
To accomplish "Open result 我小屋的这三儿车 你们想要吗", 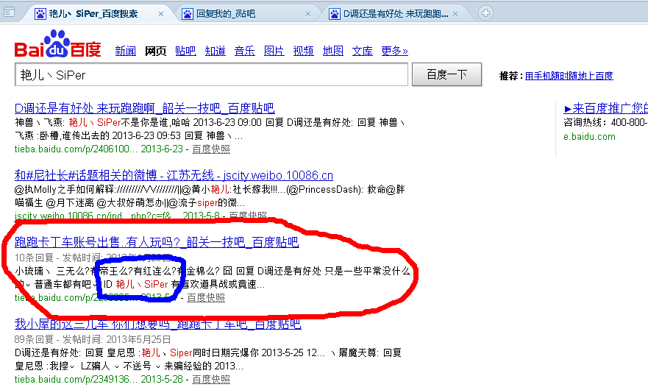I will pos(158,324).
